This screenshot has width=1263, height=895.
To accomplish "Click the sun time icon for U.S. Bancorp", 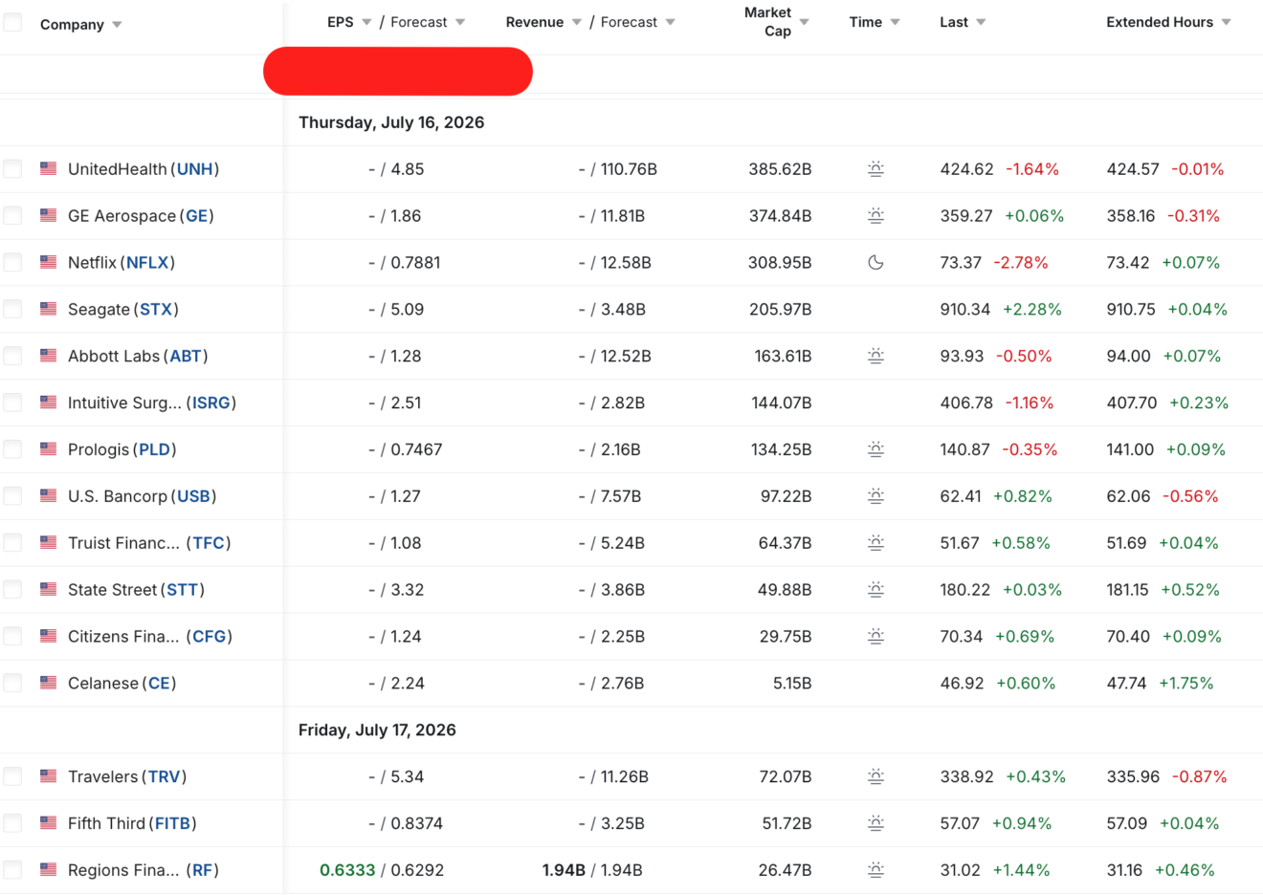I will pyautogui.click(x=875, y=496).
